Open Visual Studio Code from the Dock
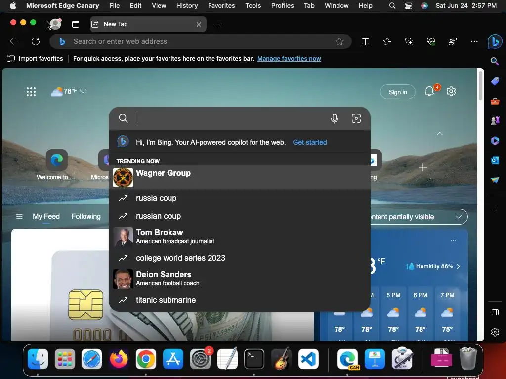Viewport: 506px width, 379px height. (308, 359)
